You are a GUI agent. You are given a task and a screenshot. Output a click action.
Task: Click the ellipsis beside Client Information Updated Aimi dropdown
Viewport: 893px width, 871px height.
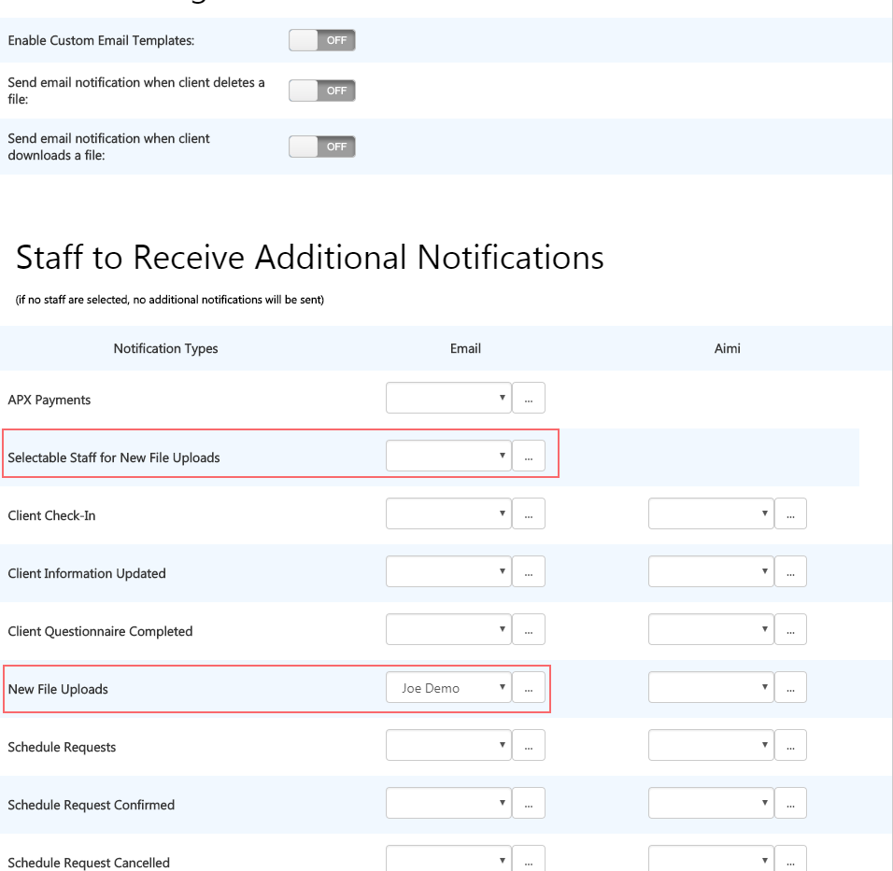click(x=791, y=571)
